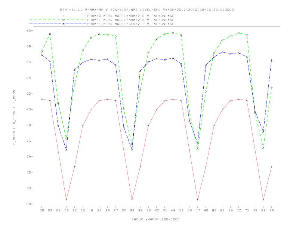The height and width of the screenshot is (229, 296).
Task: Select the blue legend entry PARM=F_MEAN MODEL=GFS/212
Action: (x=130, y=24)
